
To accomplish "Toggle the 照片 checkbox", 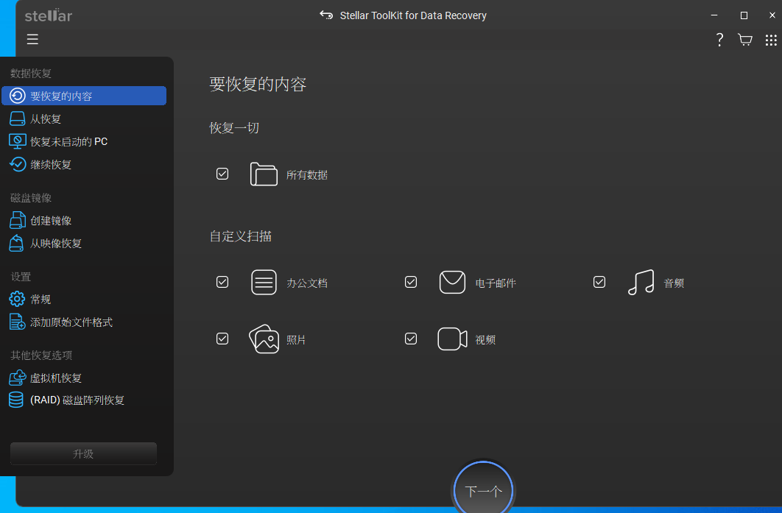I will [x=222, y=339].
